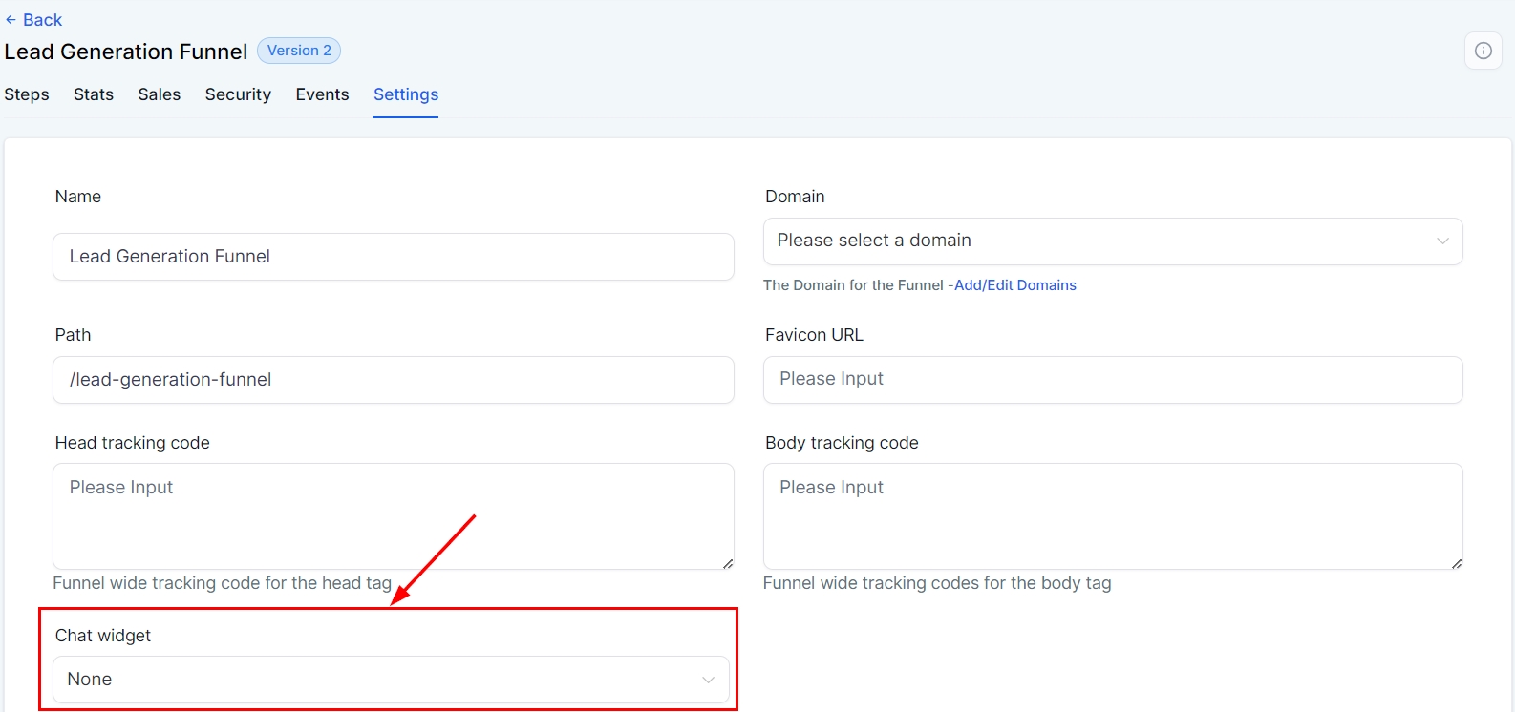This screenshot has height=712, width=1515.
Task: Click the Chat widget dropdown chevron
Action: coord(708,680)
